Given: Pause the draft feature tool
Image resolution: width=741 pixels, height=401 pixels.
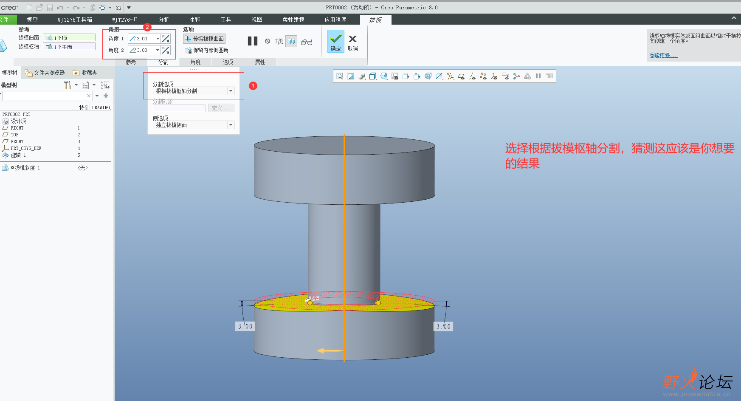Looking at the screenshot, I should [253, 41].
